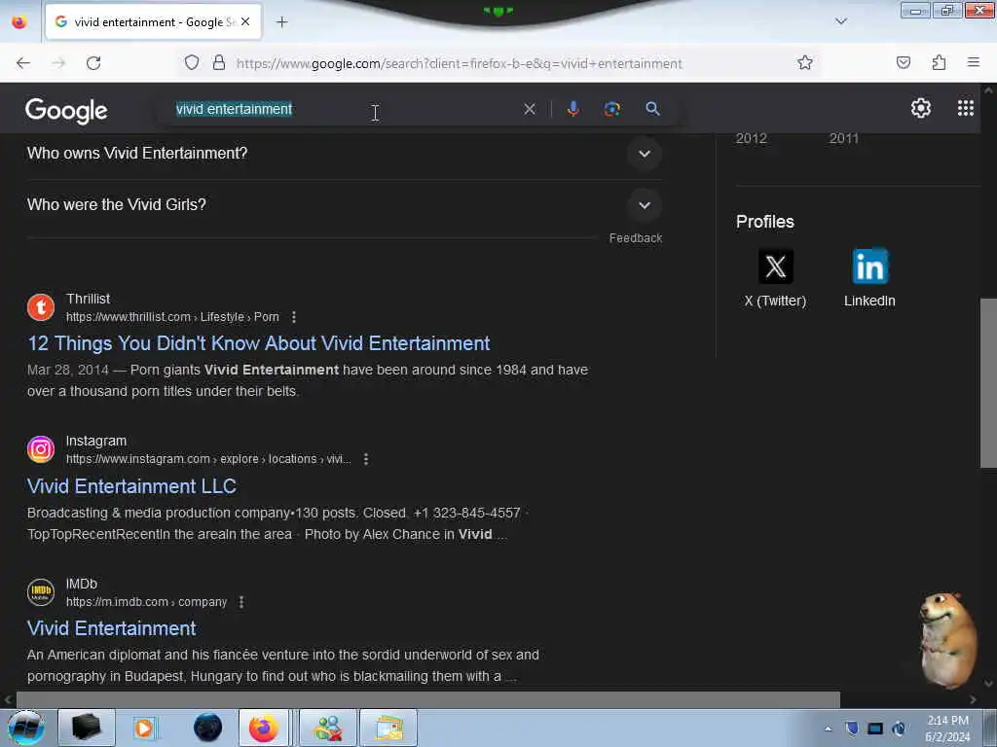The image size is (997, 747).
Task: Click the site security padlock icon
Action: point(219,62)
